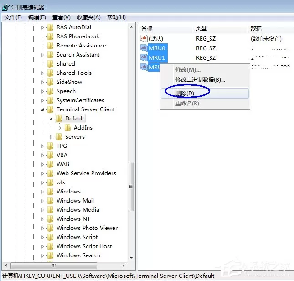Click the MRU1 string value icon
The image size is (294, 281).
click(144, 57)
